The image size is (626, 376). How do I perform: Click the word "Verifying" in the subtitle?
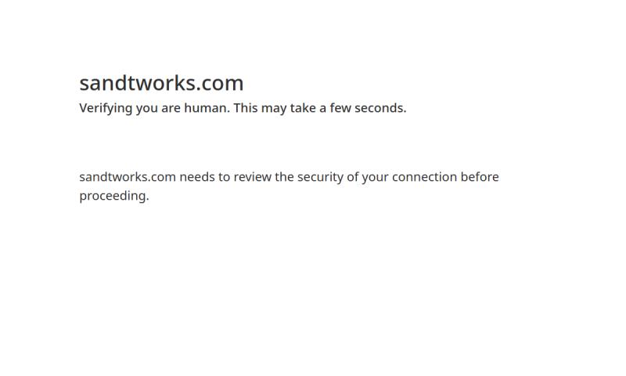click(x=106, y=109)
